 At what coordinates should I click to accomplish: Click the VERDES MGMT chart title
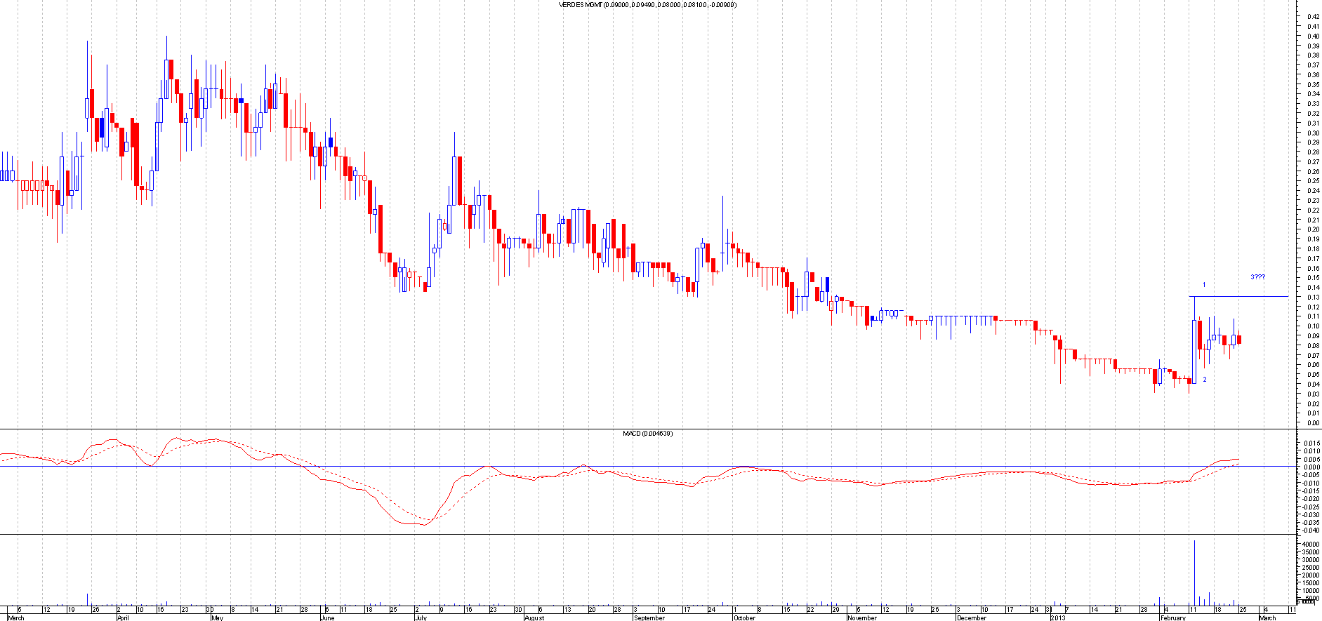coord(647,5)
